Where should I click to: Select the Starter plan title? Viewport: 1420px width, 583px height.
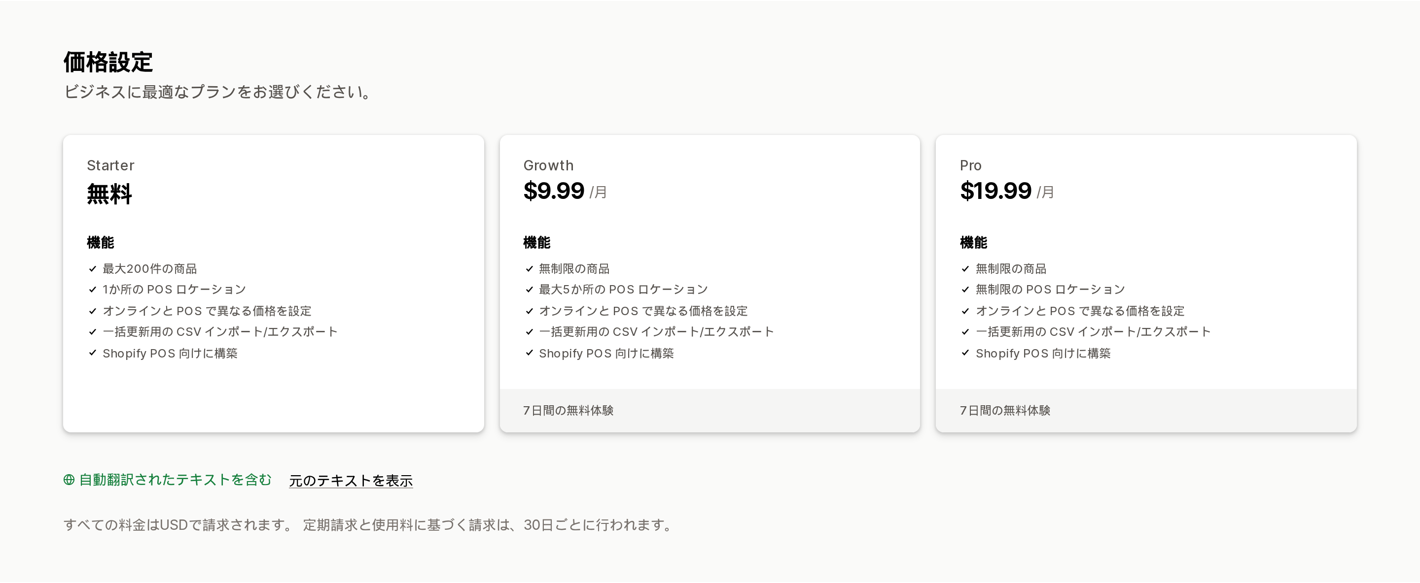click(110, 166)
